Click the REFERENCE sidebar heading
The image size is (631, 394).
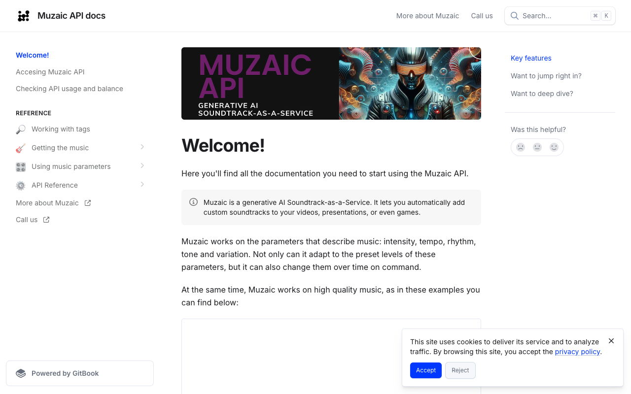coord(34,113)
